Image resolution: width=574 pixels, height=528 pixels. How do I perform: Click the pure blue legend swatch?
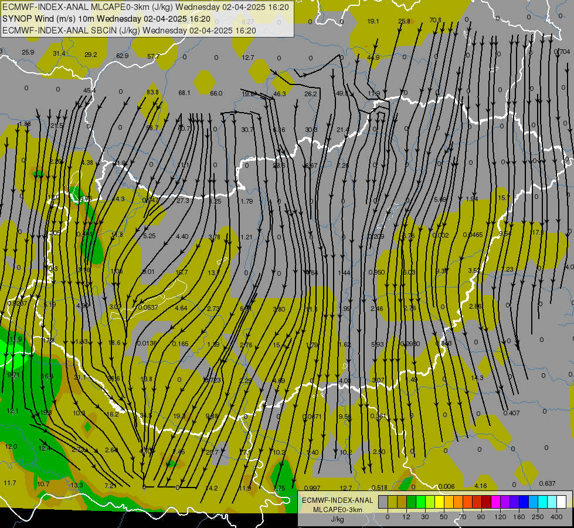coord(524,502)
